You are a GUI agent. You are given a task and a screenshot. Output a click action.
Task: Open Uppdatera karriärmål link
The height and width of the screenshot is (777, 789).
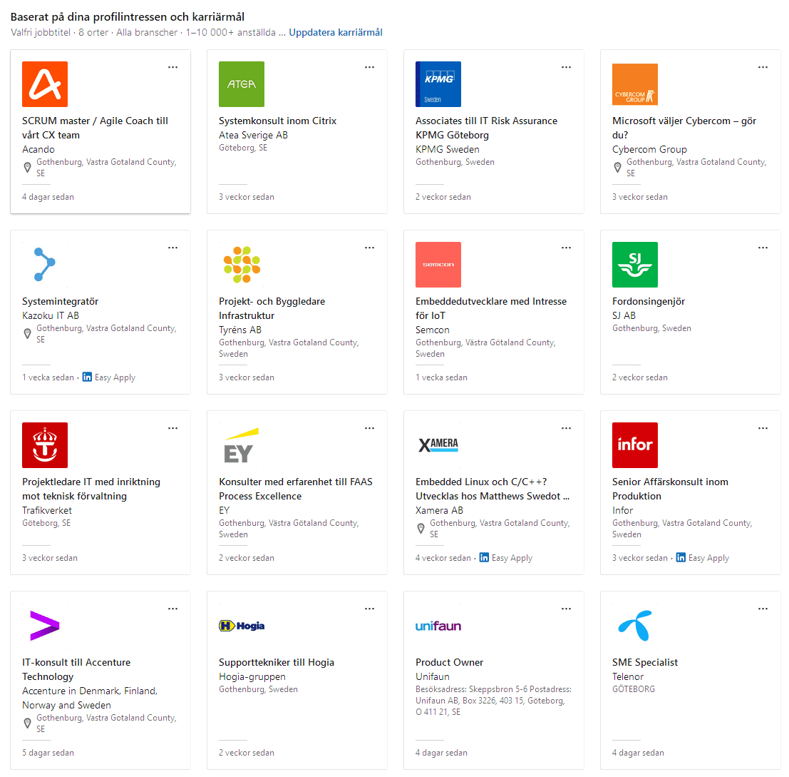click(336, 32)
